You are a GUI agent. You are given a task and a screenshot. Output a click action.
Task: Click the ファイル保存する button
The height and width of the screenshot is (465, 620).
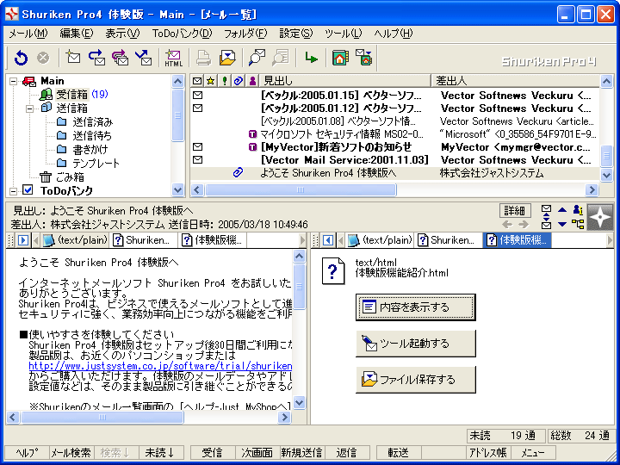point(415,380)
